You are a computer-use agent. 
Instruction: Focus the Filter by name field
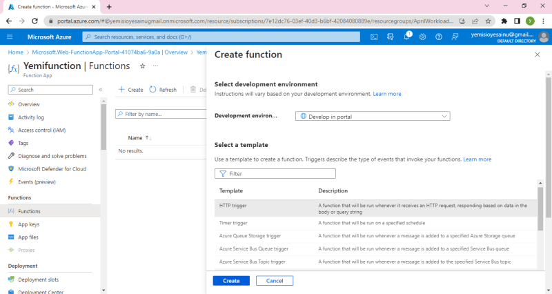(x=161, y=114)
